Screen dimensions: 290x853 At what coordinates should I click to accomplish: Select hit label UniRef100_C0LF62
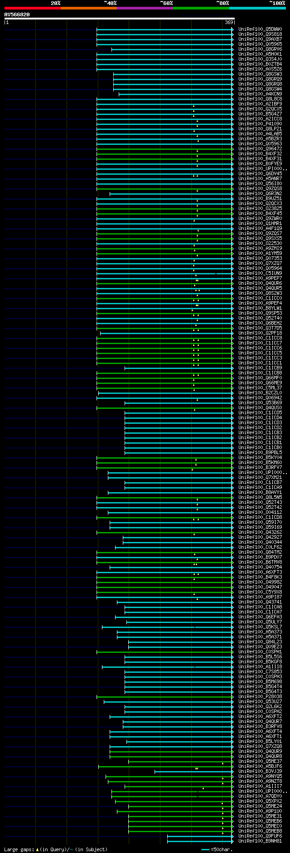point(260,547)
